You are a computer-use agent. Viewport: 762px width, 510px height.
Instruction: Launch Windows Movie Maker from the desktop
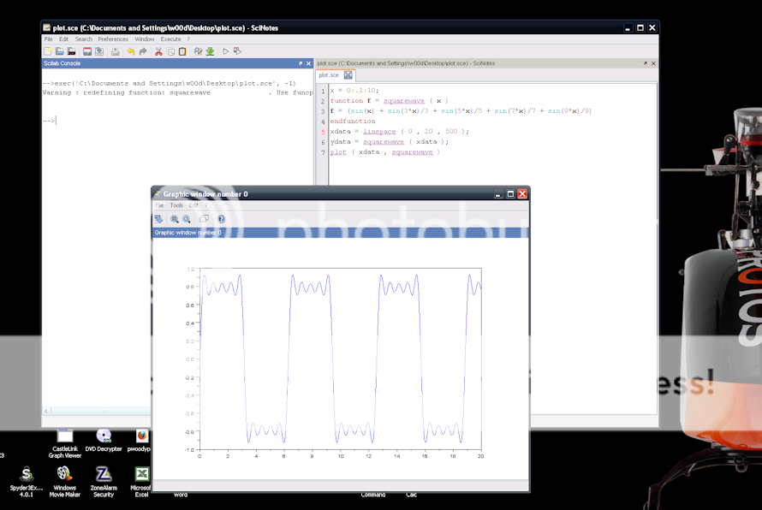(64, 482)
